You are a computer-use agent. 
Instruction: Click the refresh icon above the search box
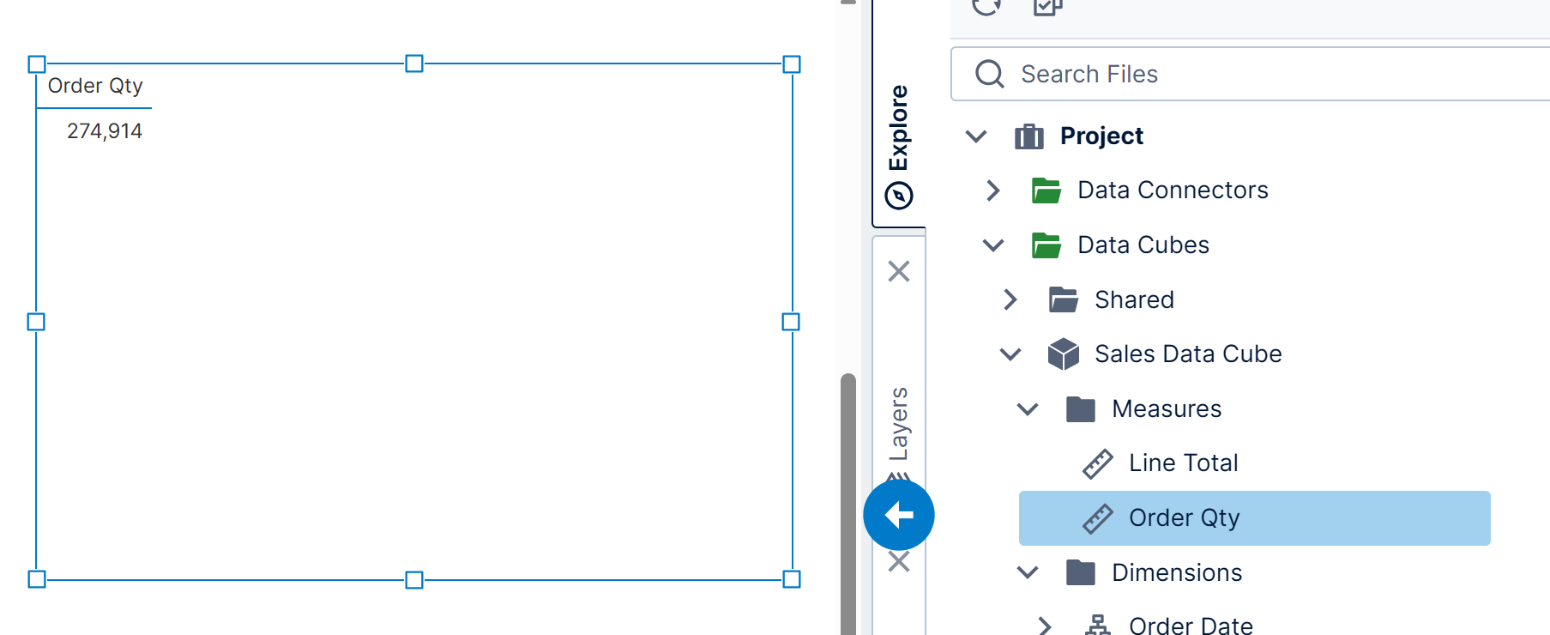coord(986,7)
